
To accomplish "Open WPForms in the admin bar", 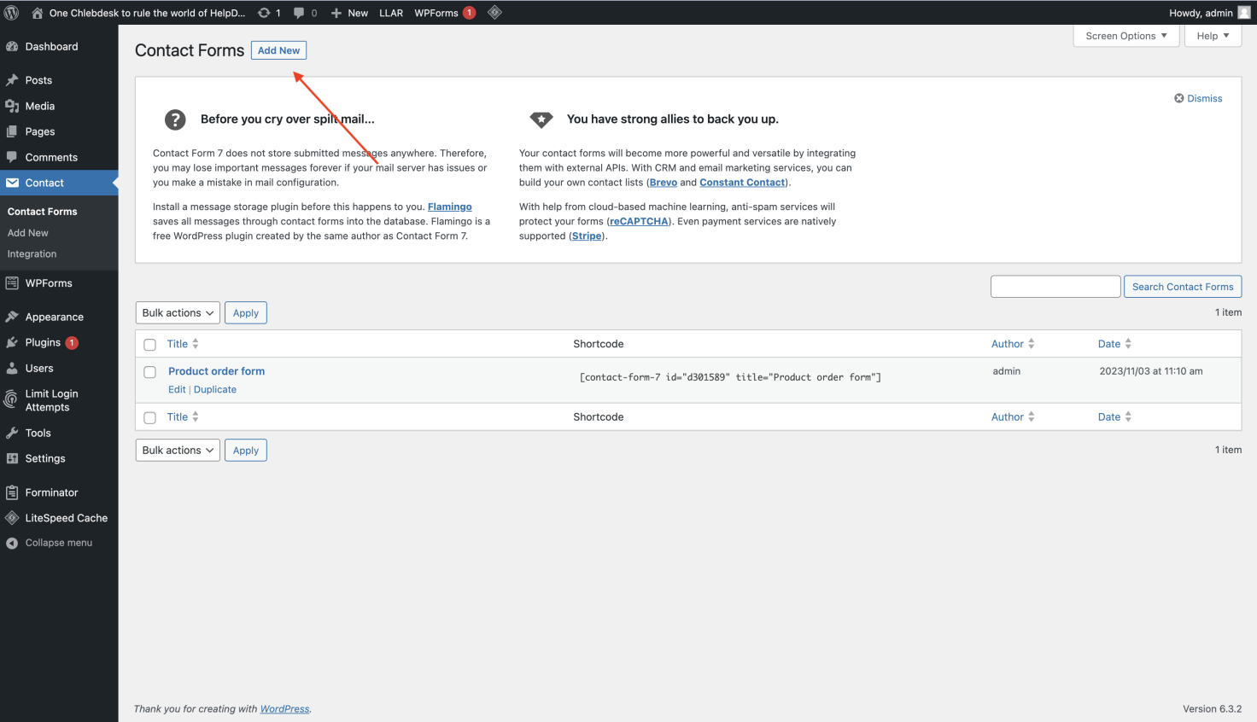I will (444, 13).
